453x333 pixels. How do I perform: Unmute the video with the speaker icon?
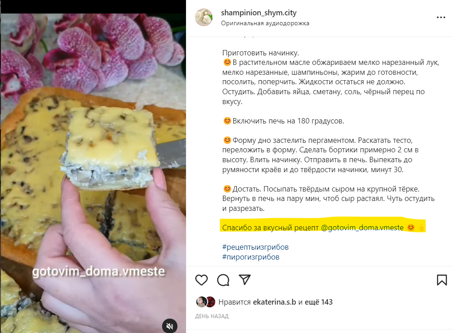coord(170,326)
